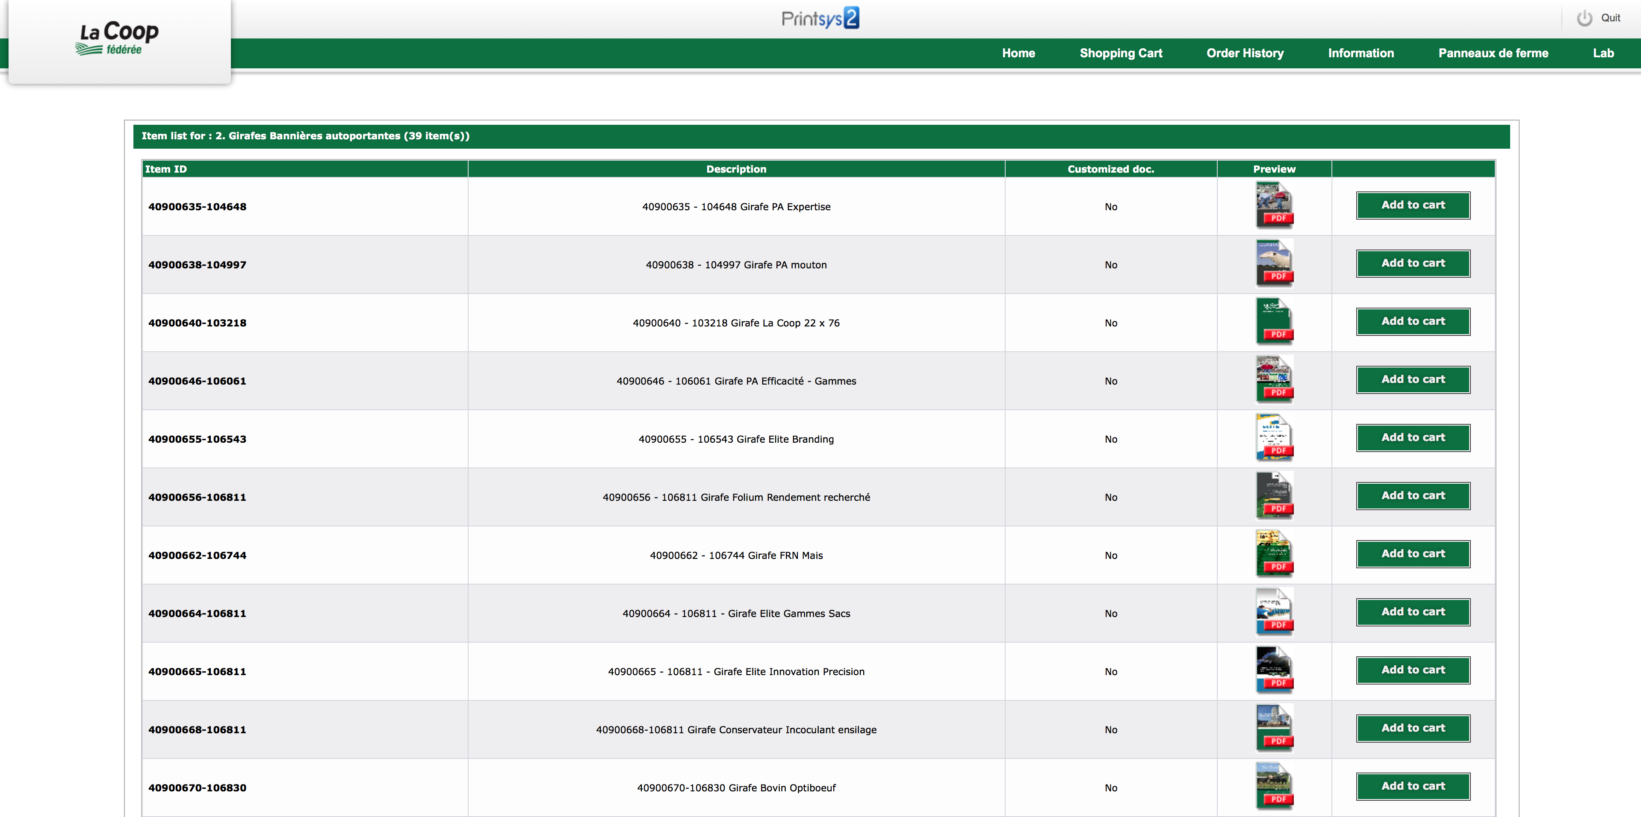Viewport: 1641px width, 817px height.
Task: Open PDF preview for Girafe Folium Rendement recherché
Action: tap(1274, 495)
